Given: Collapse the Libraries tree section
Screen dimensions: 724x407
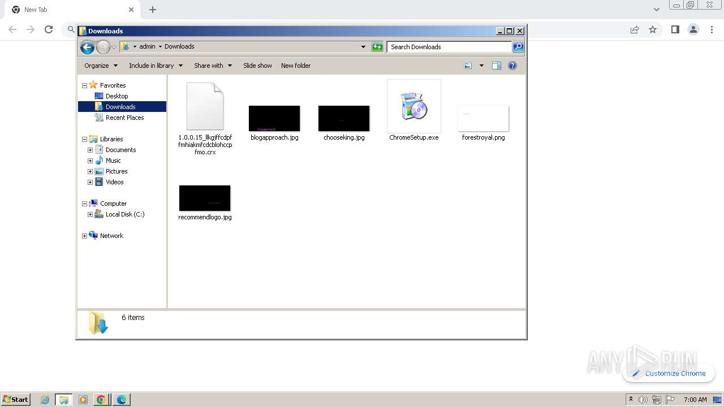Looking at the screenshot, I should 84,140.
